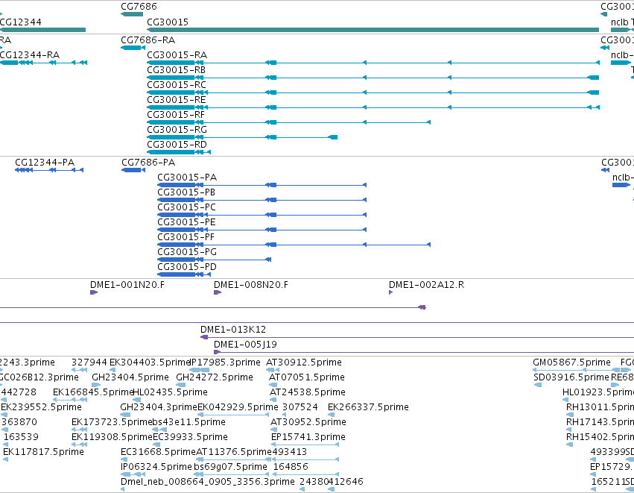Click EST SD03916.5prime
The height and width of the screenshot is (493, 634).
[571, 377]
